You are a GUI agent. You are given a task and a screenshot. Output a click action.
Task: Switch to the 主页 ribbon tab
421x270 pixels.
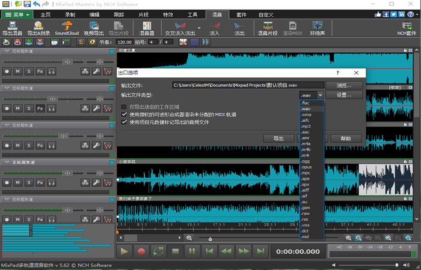(x=45, y=15)
